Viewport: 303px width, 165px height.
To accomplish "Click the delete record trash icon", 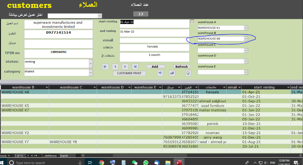I will click(188, 73).
